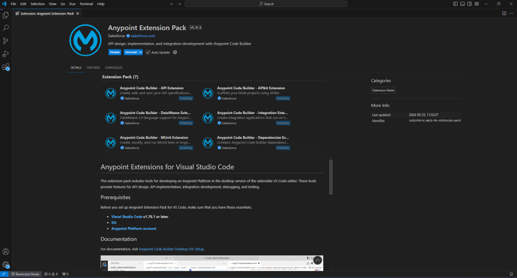The height and width of the screenshot is (278, 517).
Task: Click the API Extension item icon
Action: click(x=110, y=93)
